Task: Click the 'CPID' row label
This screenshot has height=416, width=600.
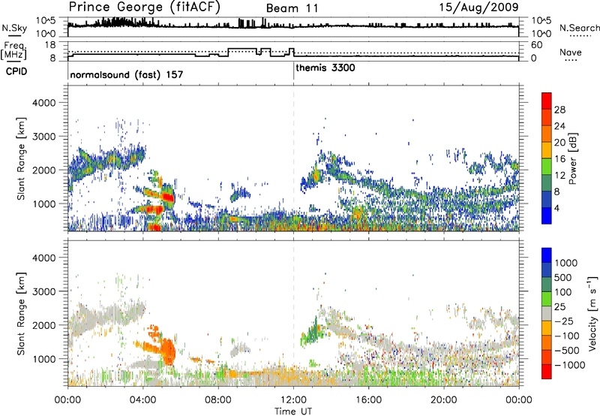Action: (16, 71)
